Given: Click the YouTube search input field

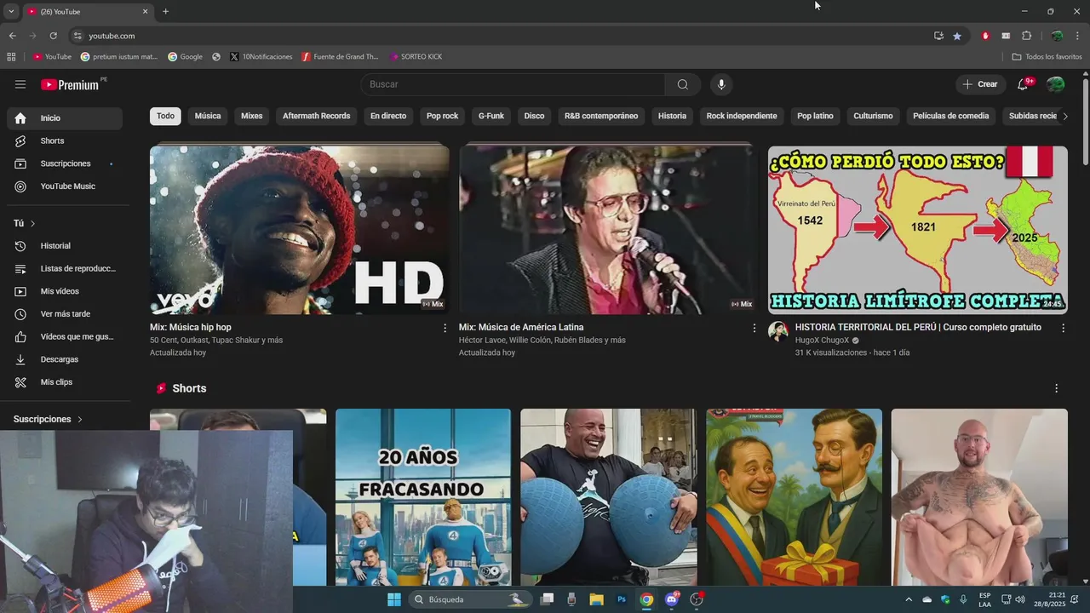Looking at the screenshot, I should tap(513, 84).
